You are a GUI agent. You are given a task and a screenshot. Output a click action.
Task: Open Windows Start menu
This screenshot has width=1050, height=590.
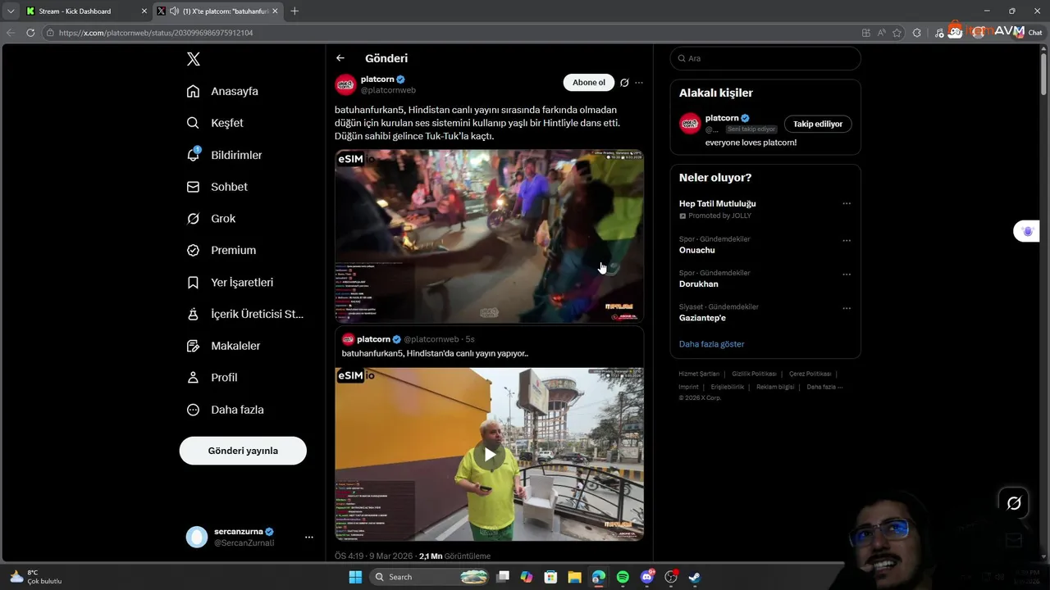(x=355, y=577)
